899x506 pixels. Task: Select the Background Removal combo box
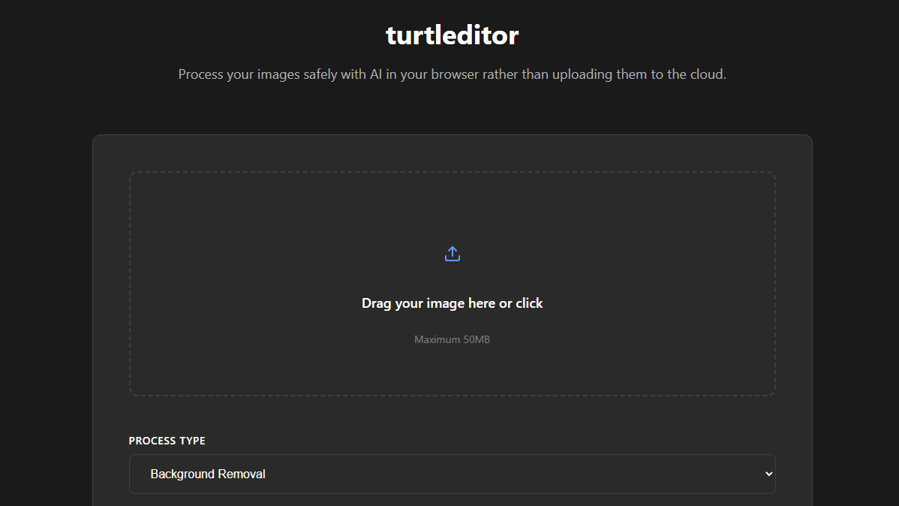click(x=452, y=474)
